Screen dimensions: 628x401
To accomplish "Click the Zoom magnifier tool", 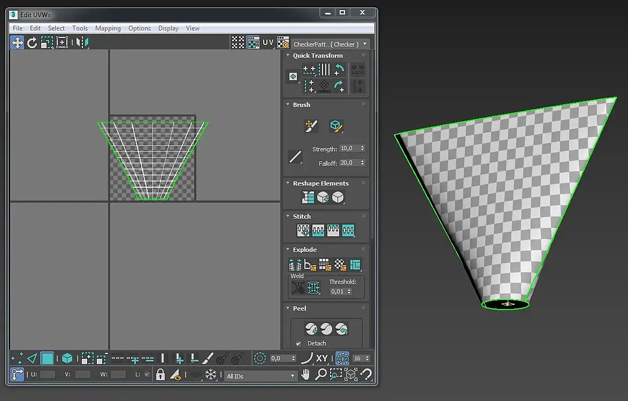I will [x=320, y=375].
